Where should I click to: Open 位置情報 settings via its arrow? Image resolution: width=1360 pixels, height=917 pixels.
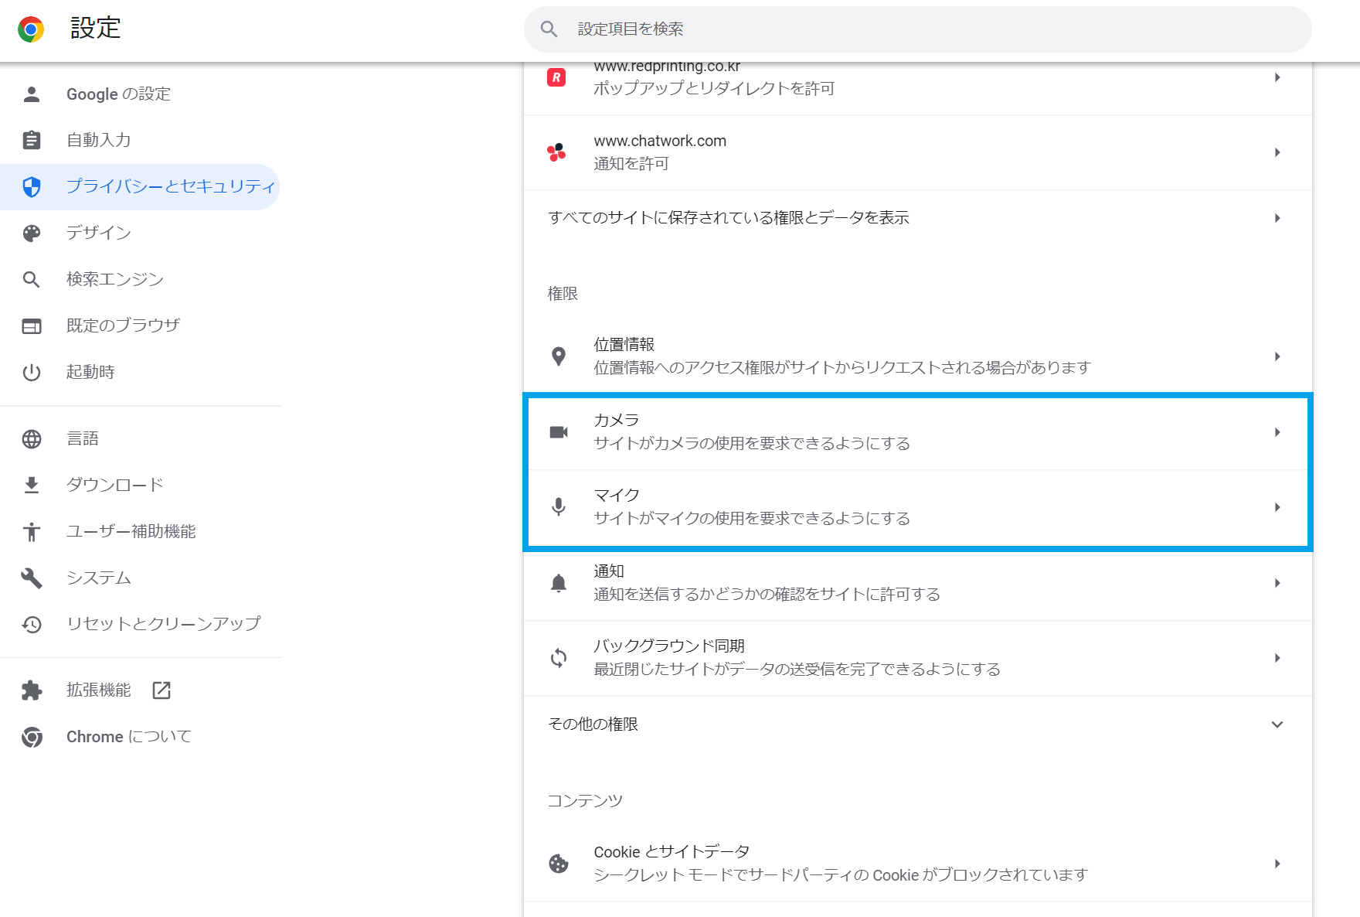1277,356
